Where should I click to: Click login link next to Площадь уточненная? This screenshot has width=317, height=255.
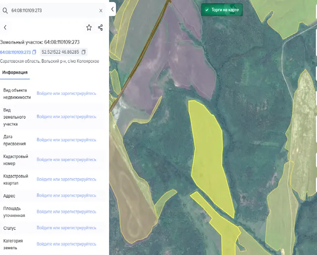[66, 212]
